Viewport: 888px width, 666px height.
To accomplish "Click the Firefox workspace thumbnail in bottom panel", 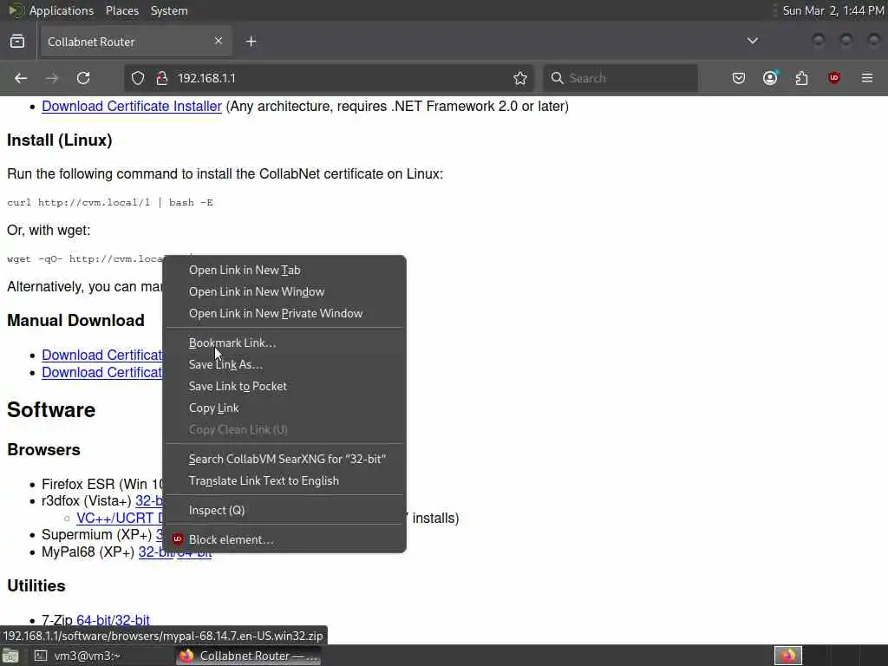I will pos(787,656).
